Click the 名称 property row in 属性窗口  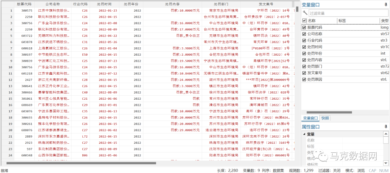coord(344,140)
